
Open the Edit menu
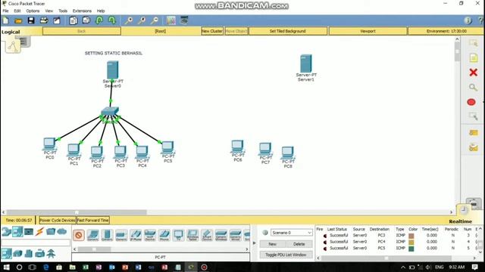(17, 11)
